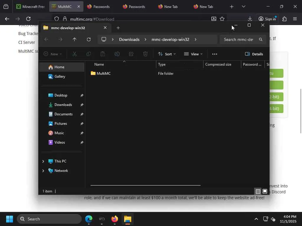This screenshot has width=302, height=226.
Task: Click the Copy icon in Explorer toolbar
Action: point(89,54)
